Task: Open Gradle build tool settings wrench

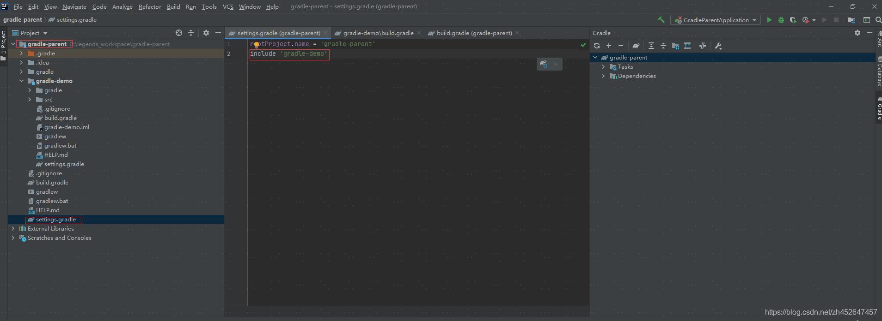Action: pyautogui.click(x=718, y=46)
